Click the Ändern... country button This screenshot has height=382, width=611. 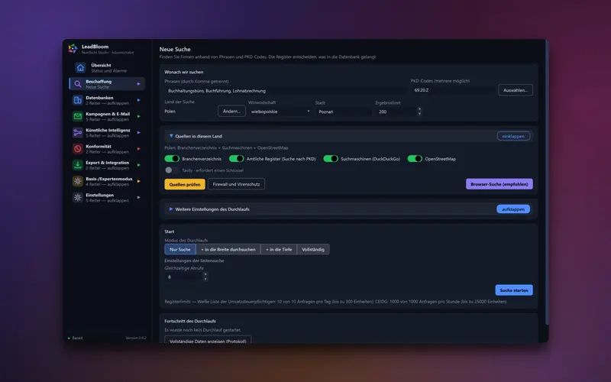point(231,111)
